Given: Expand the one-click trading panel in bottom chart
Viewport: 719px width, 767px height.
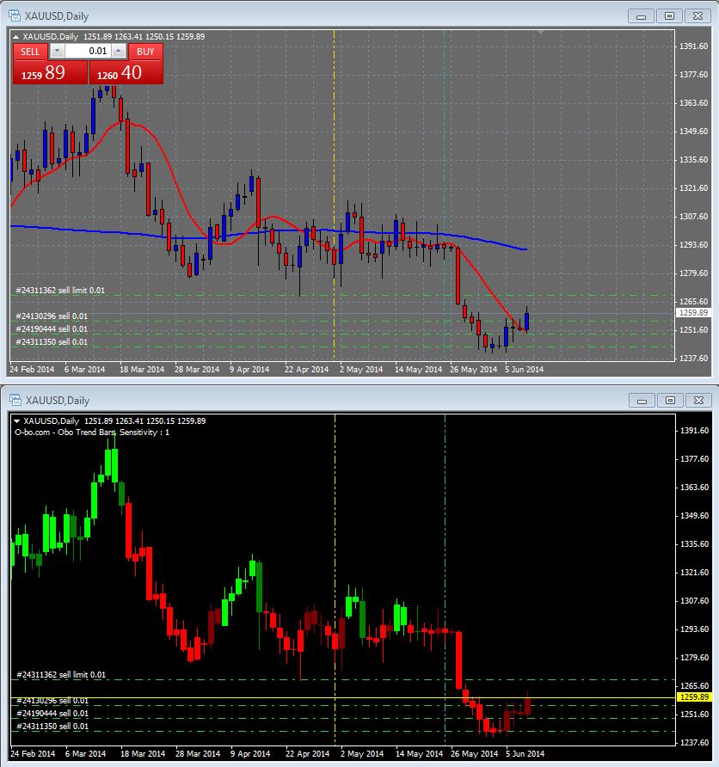Looking at the screenshot, I should point(15,420).
